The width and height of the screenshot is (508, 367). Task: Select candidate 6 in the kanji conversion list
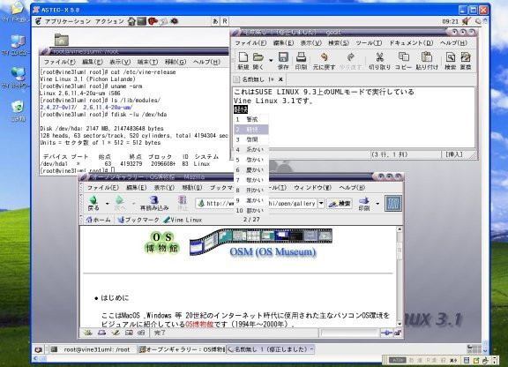251,170
